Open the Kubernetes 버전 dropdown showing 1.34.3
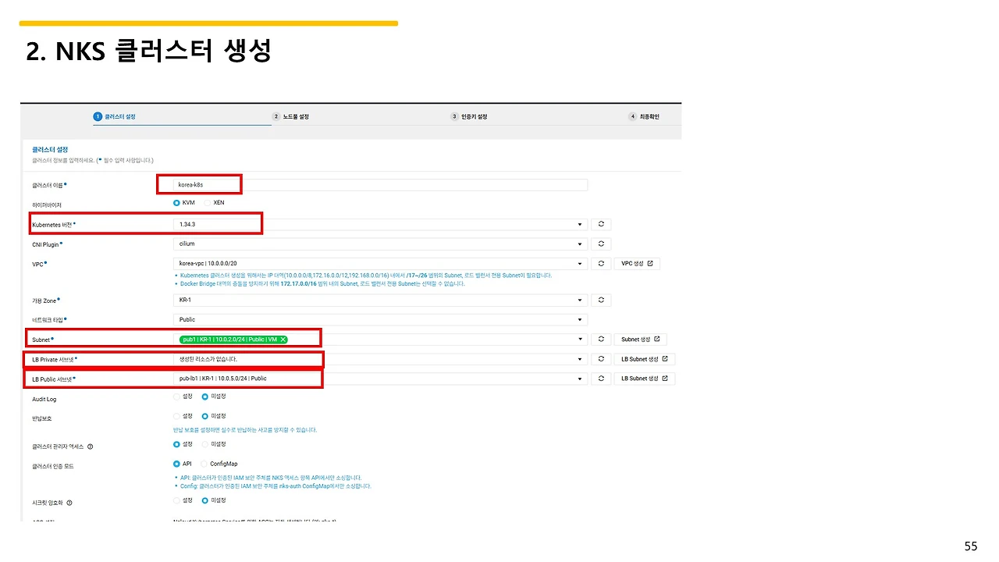This screenshot has width=999, height=562. click(379, 224)
